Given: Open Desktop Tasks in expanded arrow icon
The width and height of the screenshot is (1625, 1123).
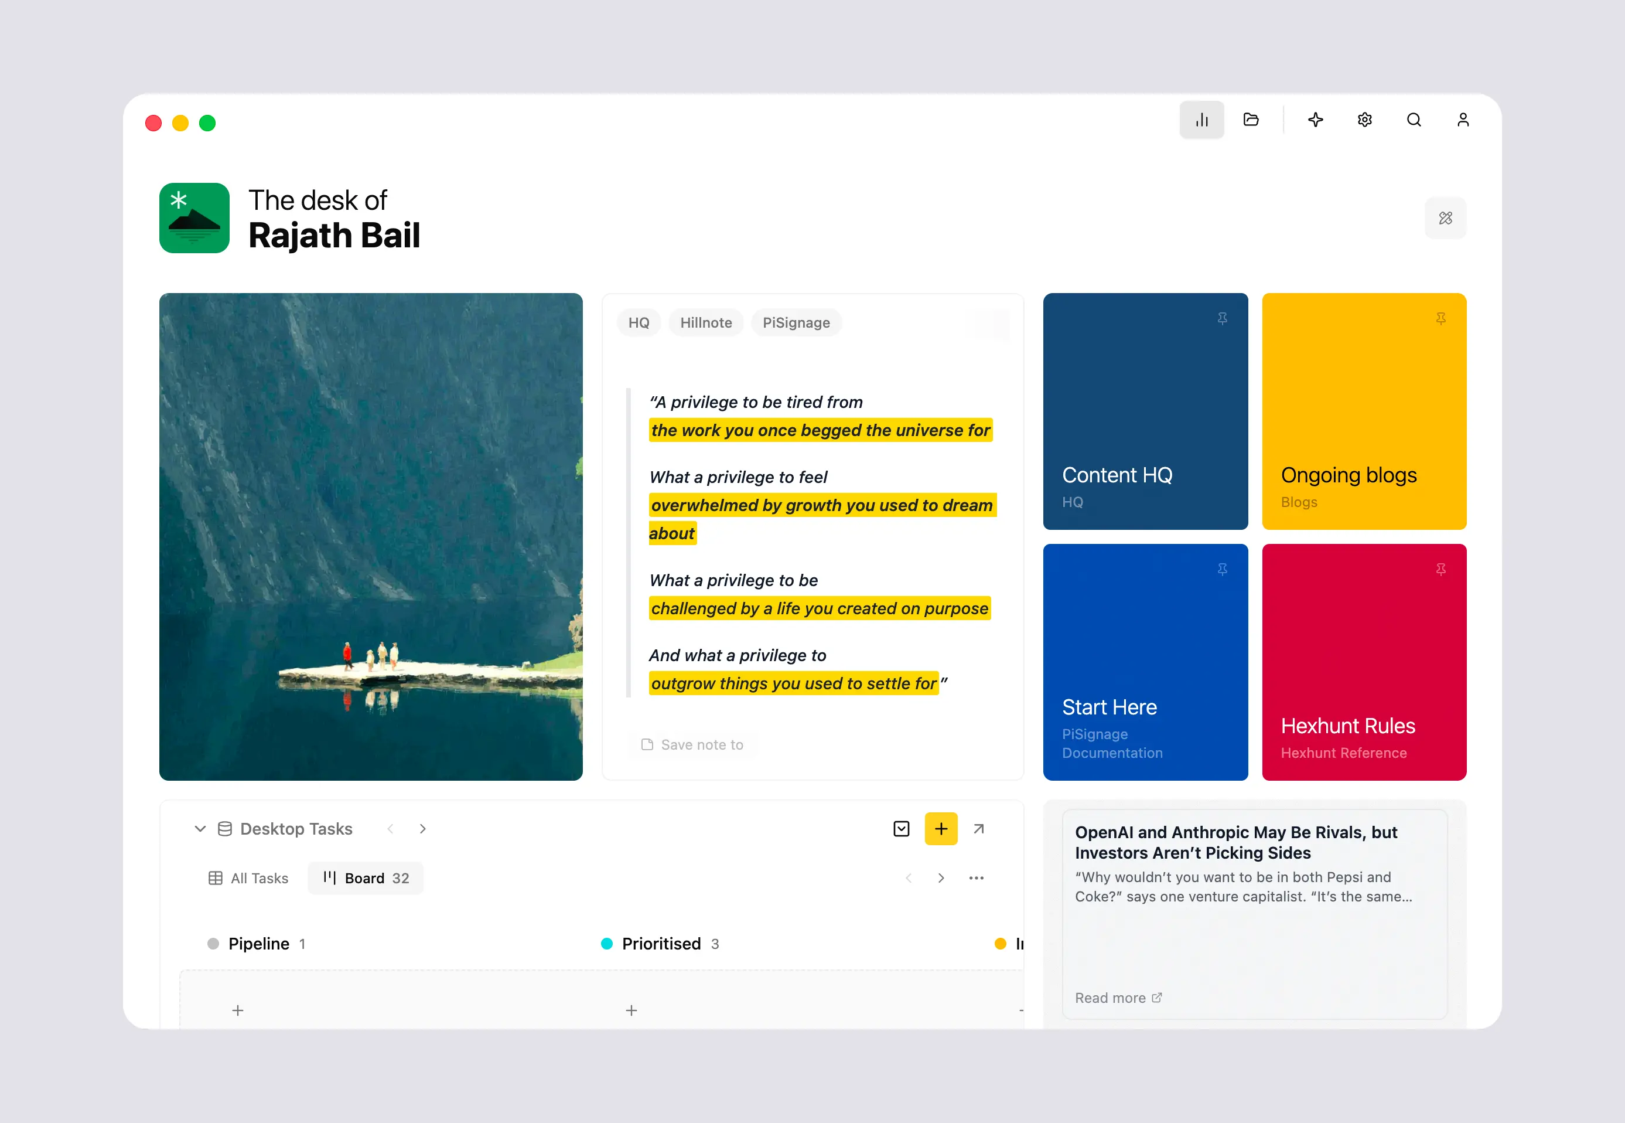Looking at the screenshot, I should click(x=978, y=829).
